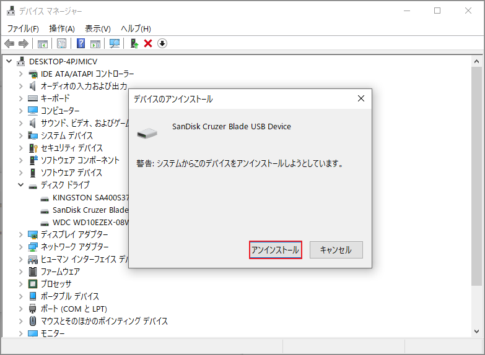Viewport: 485px width, 355px height.
Task: Click the drive icon in the dialog
Action: [x=147, y=134]
